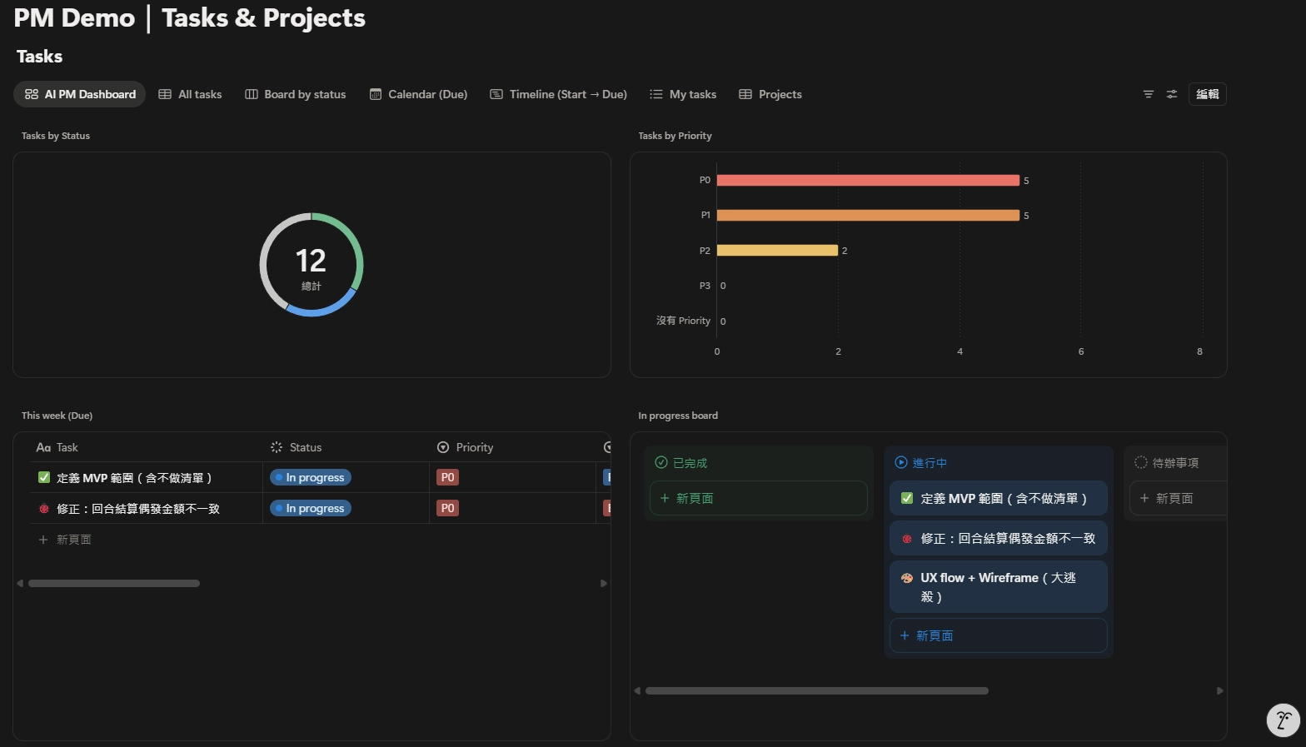Viewport: 1306px width, 747px height.
Task: Click the 已完成 checkmark status icon
Action: pyautogui.click(x=661, y=462)
